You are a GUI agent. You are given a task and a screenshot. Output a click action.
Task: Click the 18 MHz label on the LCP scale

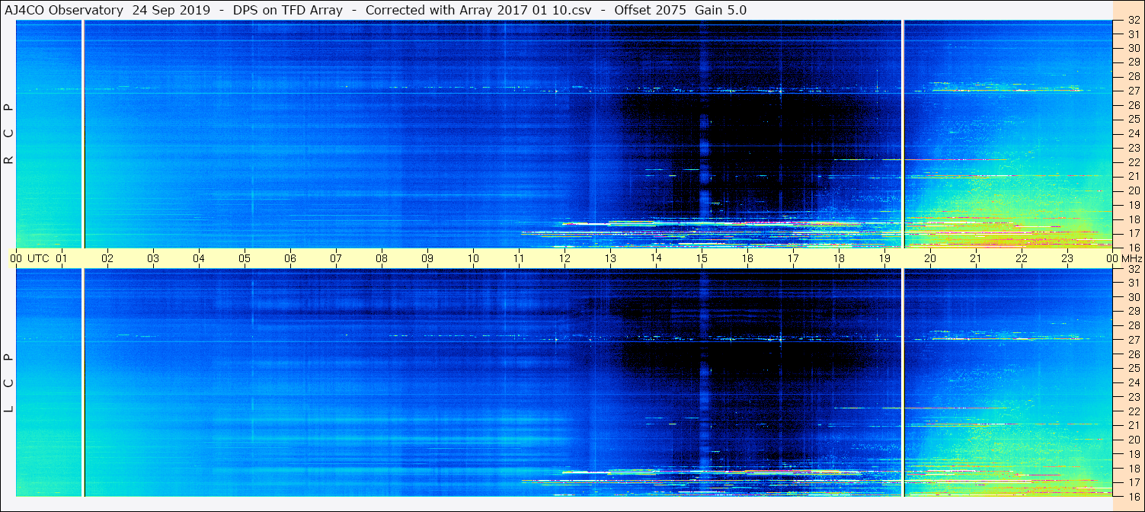pyautogui.click(x=1133, y=469)
